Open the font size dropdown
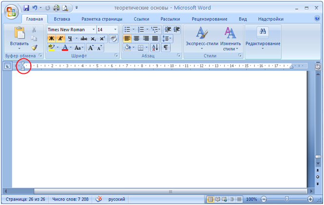Viewport: 324px width, 205px height. [x=115, y=30]
